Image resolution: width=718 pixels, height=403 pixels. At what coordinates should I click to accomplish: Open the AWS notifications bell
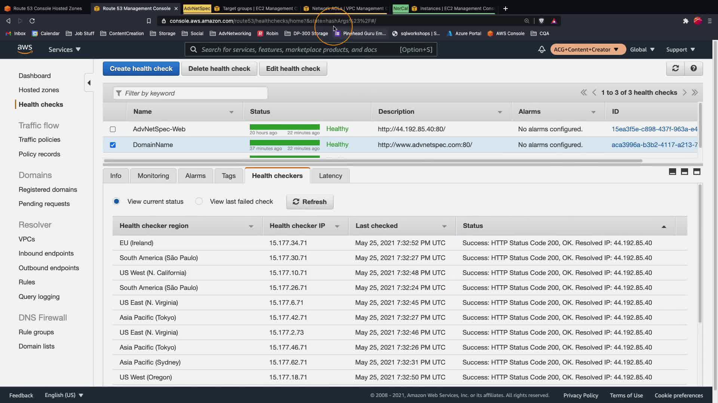tap(541, 49)
